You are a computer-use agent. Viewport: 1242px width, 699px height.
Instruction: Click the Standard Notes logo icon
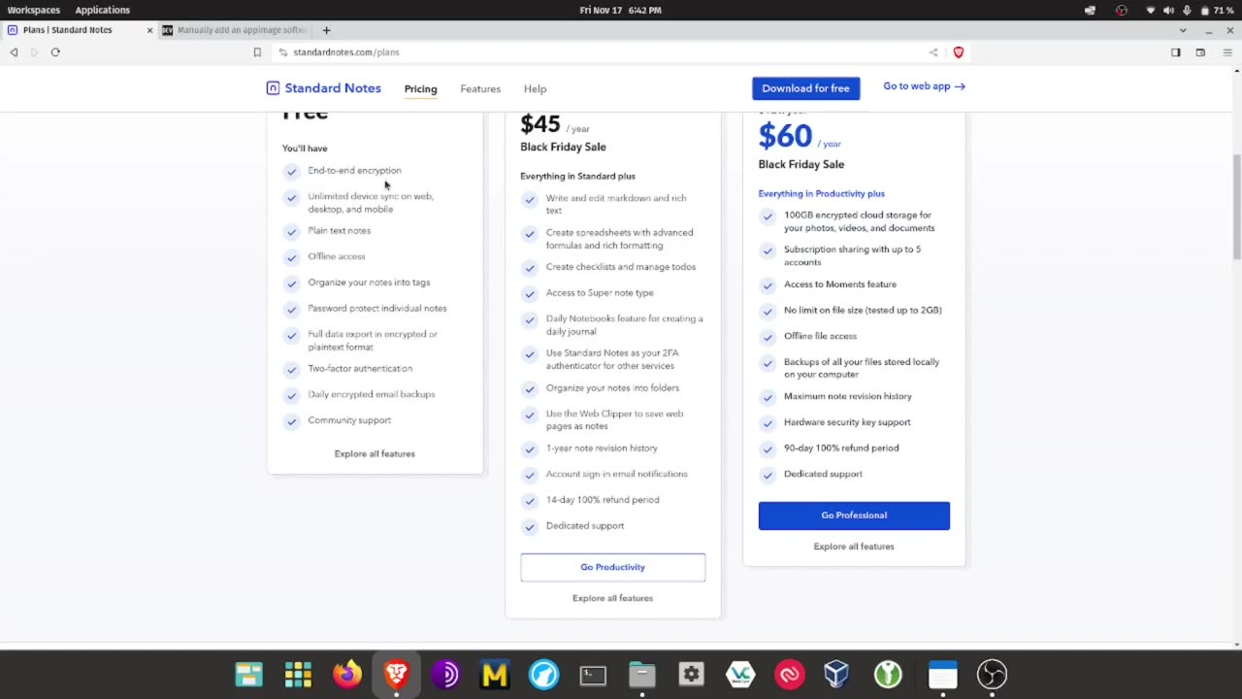click(x=273, y=88)
